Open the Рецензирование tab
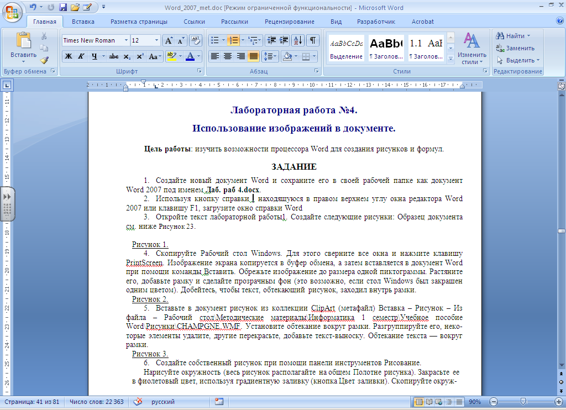This screenshot has width=566, height=410. point(290,22)
